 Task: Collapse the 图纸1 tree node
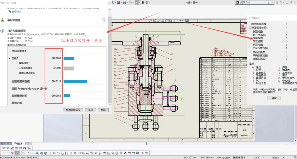point(9,58)
